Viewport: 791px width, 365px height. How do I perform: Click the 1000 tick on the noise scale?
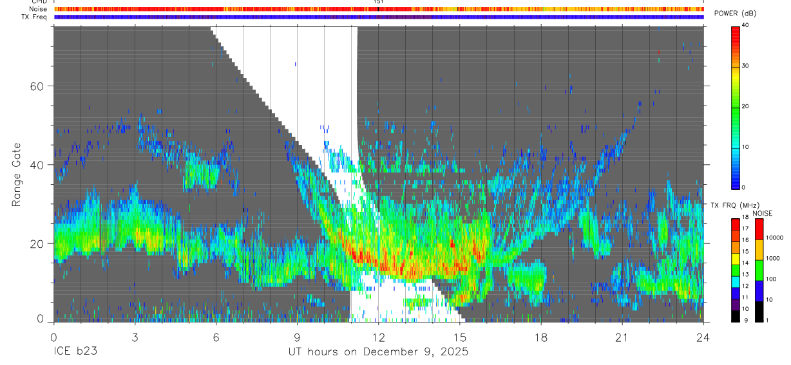click(773, 258)
